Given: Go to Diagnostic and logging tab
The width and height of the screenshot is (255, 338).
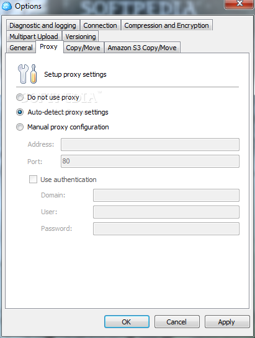Looking at the screenshot, I should 43,25.
